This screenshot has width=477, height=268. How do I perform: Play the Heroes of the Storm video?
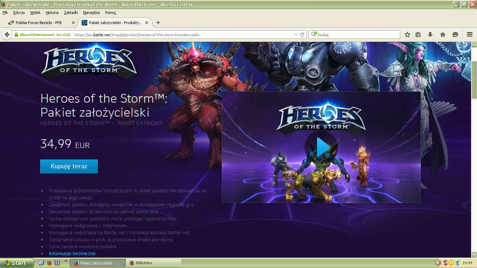pos(321,147)
